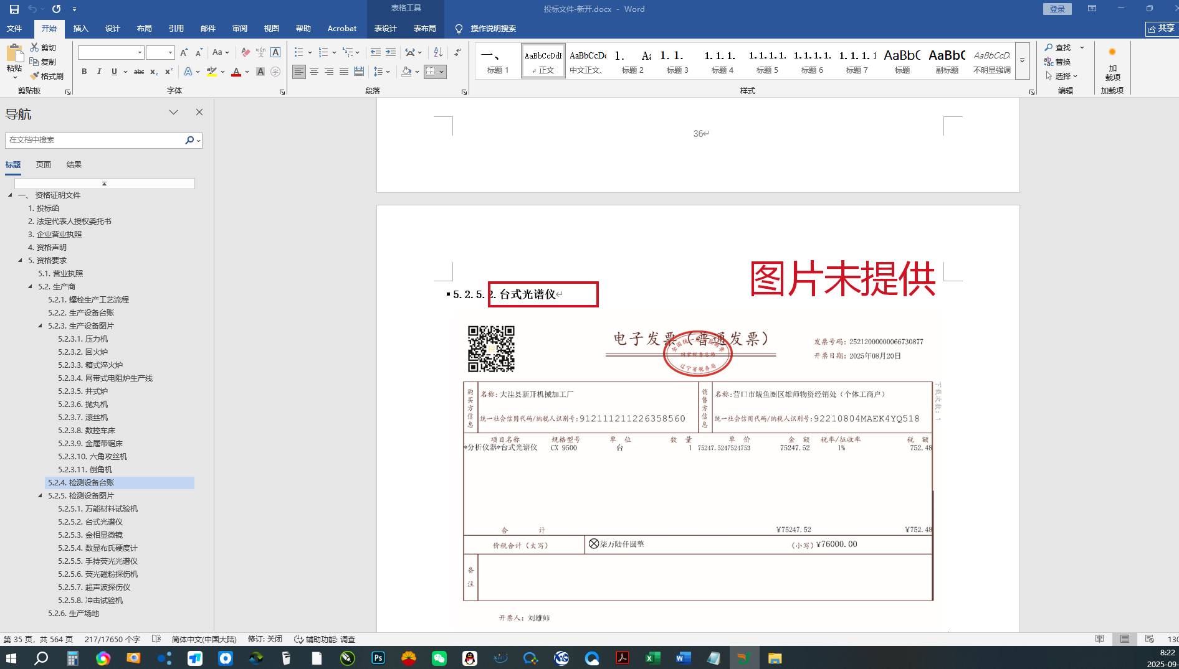
Task: Switch navigation pane to 页面 tab
Action: [x=44, y=165]
